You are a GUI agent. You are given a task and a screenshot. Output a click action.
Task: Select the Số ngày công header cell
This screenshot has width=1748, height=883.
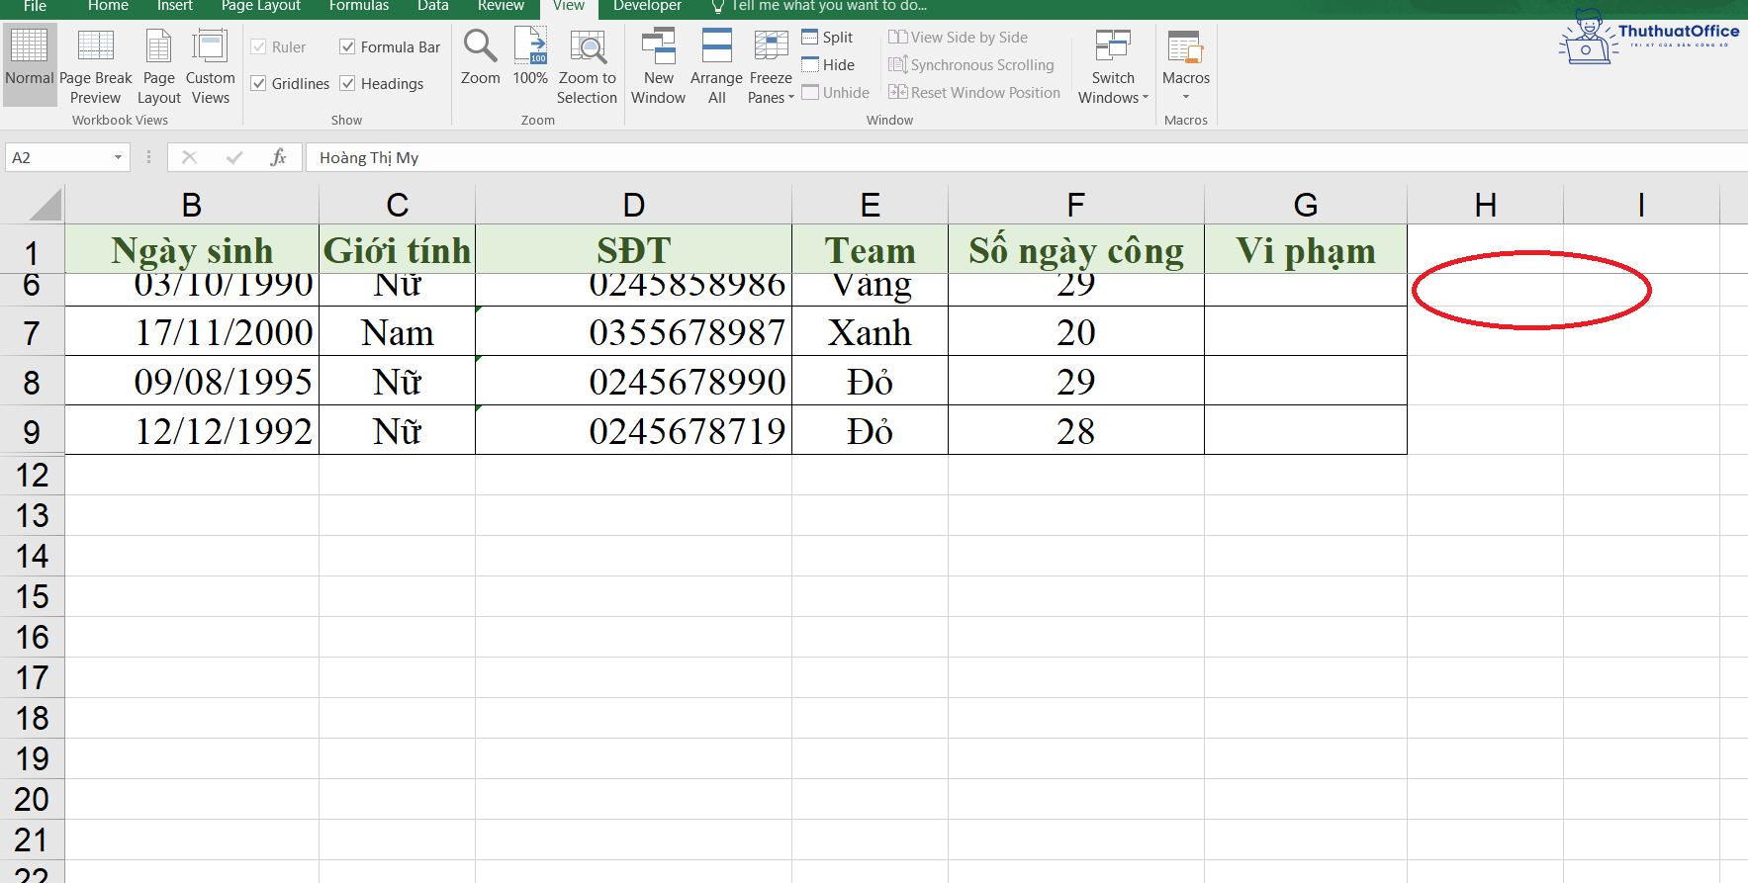point(1076,249)
